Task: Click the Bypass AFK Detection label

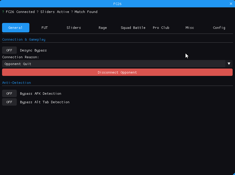Action: [41, 94]
